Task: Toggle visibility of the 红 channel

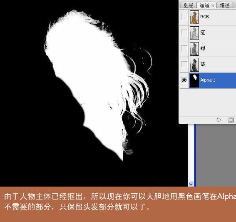Action: (184, 33)
